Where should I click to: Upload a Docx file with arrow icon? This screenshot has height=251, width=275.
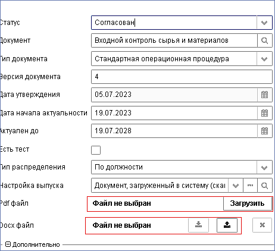click(227, 225)
